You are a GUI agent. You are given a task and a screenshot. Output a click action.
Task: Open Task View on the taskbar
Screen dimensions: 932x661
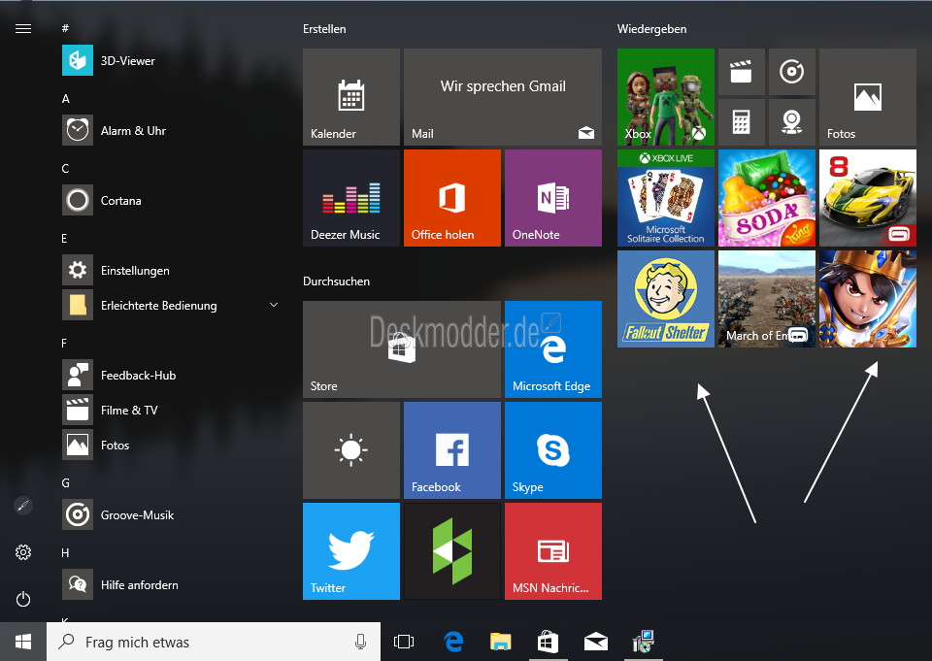(404, 642)
